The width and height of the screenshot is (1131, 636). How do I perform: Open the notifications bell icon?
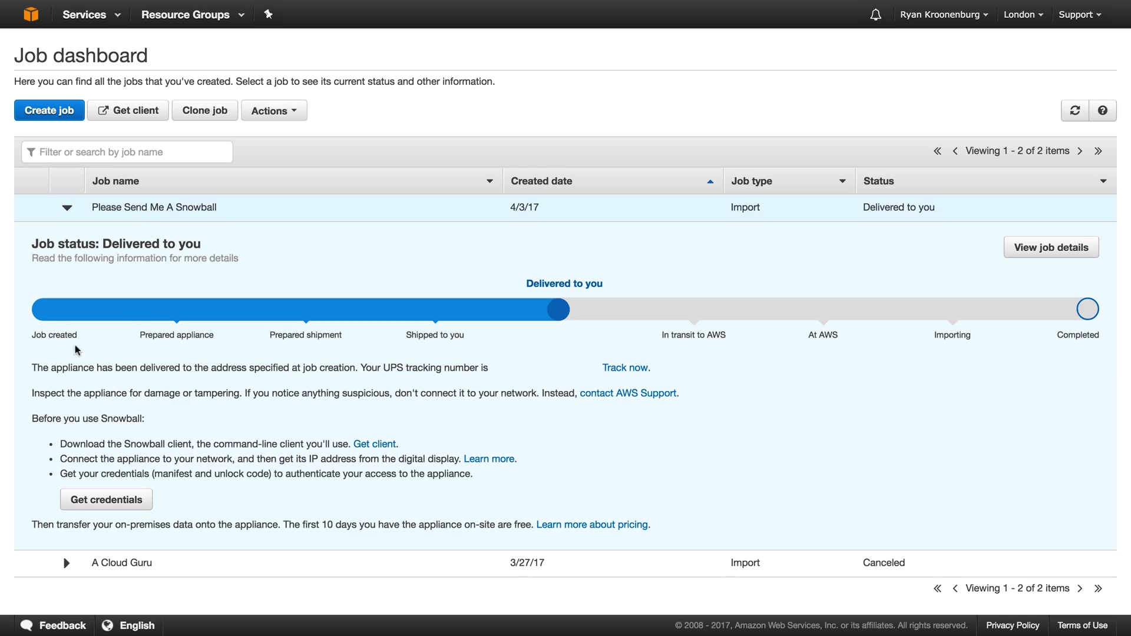point(875,15)
